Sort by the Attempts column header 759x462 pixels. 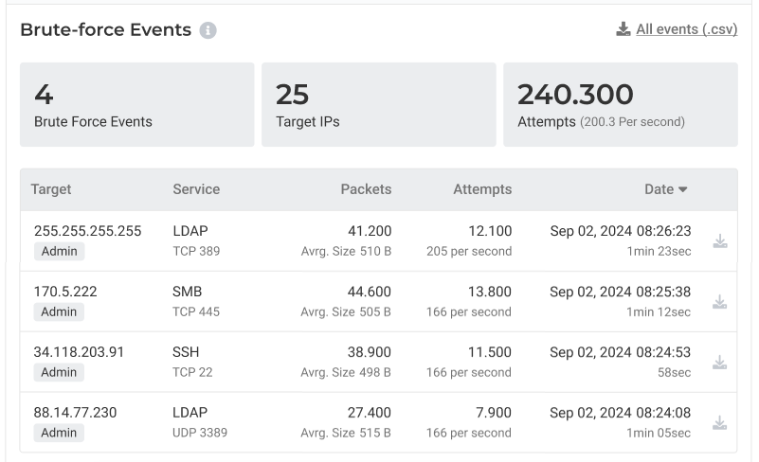[x=482, y=189]
